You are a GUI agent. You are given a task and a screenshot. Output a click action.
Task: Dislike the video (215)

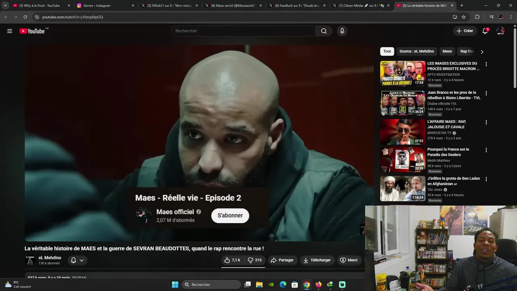[x=254, y=260]
